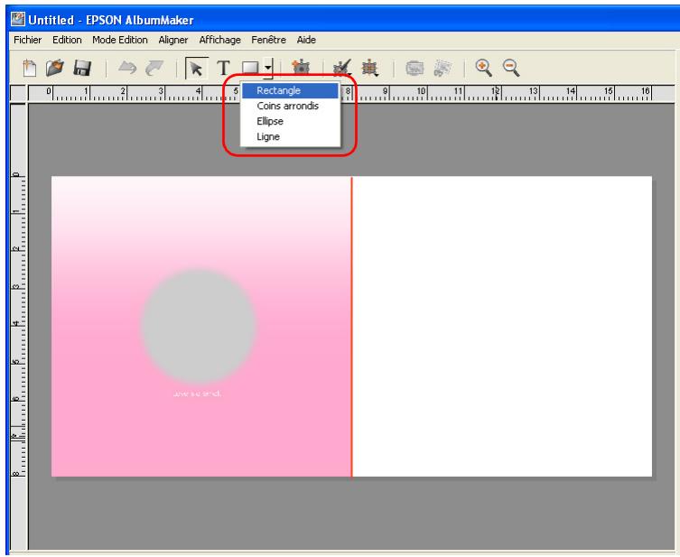Select the rectangle shape tool icon
The height and width of the screenshot is (557, 680).
tap(250, 68)
